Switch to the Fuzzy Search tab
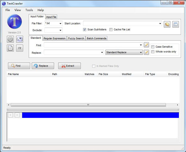186x152 pixels. [76, 38]
